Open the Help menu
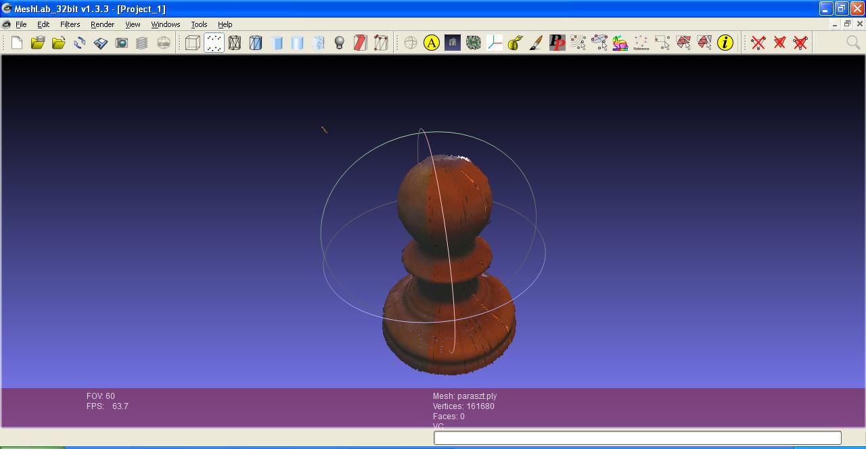The image size is (866, 449). [225, 24]
